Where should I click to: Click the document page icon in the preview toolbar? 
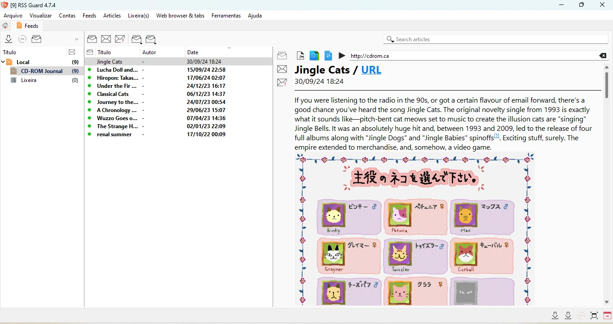coord(300,56)
